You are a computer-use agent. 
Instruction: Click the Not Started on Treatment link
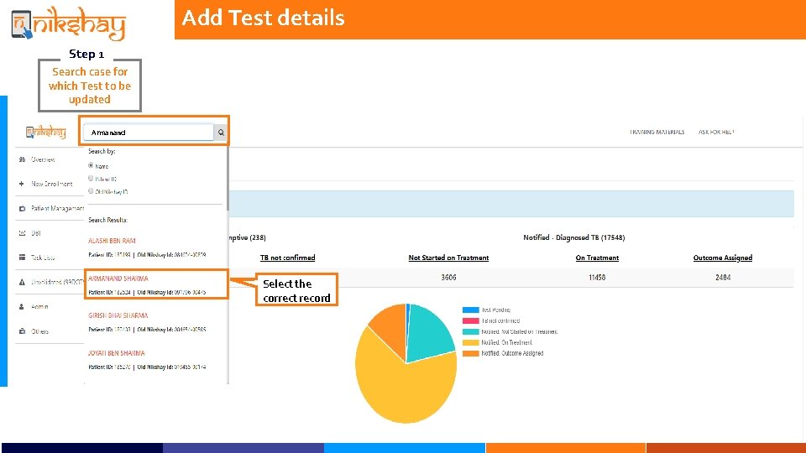click(448, 258)
